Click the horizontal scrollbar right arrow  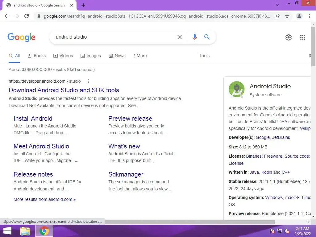pyautogui.click(x=308, y=222)
